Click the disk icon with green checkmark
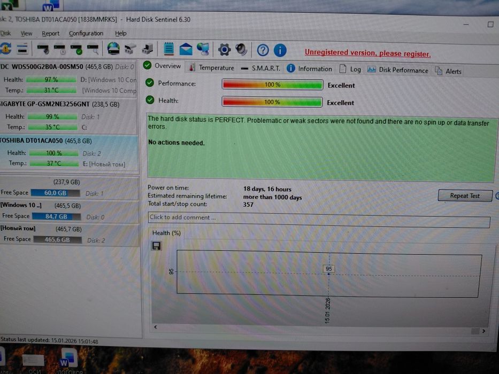 click(x=76, y=49)
